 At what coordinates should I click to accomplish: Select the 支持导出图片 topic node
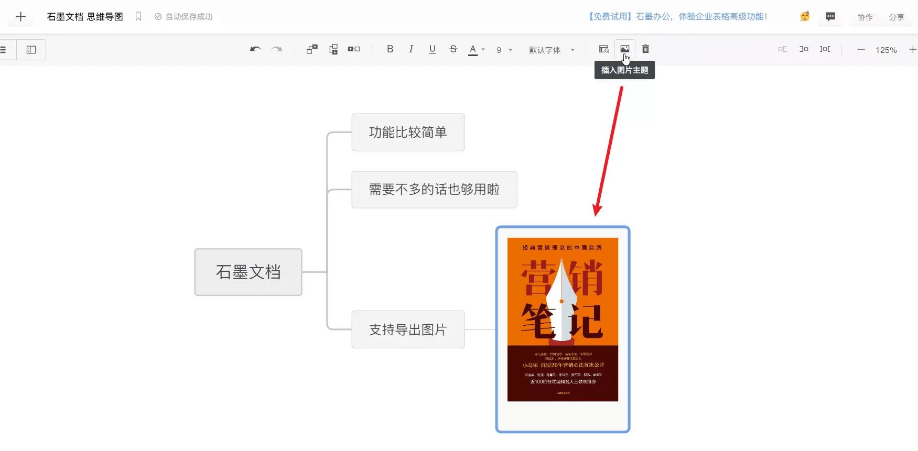[x=408, y=329]
